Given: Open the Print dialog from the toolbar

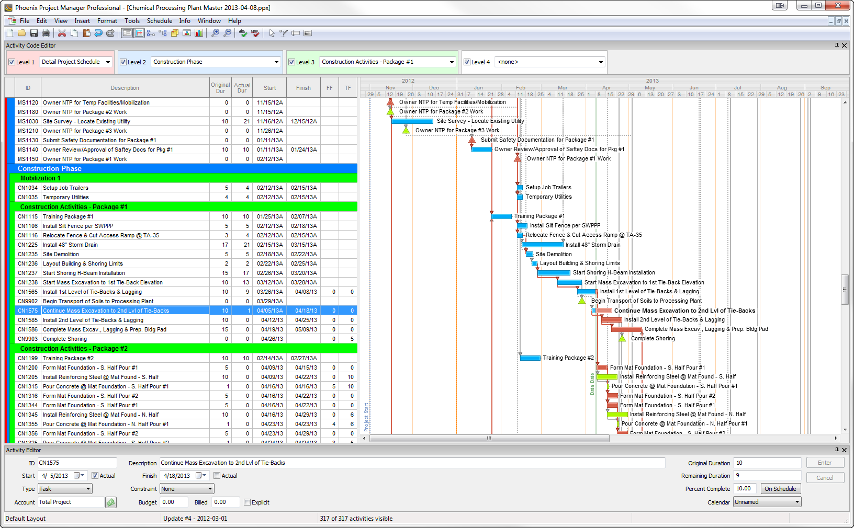Looking at the screenshot, I should click(x=46, y=33).
